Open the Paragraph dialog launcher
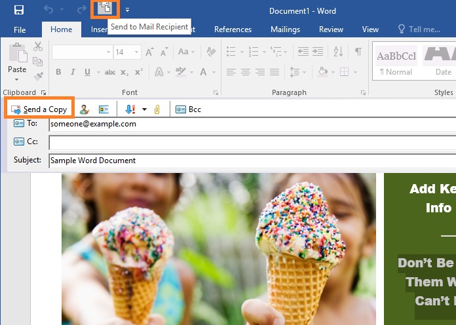The image size is (456, 325). pyautogui.click(x=363, y=92)
